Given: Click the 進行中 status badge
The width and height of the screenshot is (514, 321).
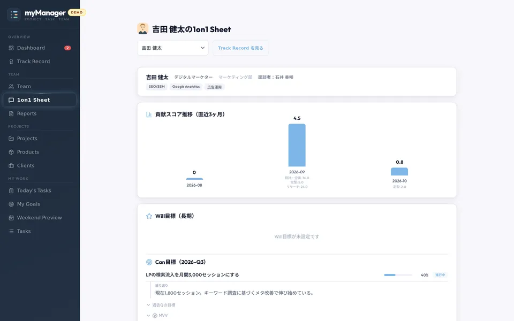Looking at the screenshot, I should (440, 275).
